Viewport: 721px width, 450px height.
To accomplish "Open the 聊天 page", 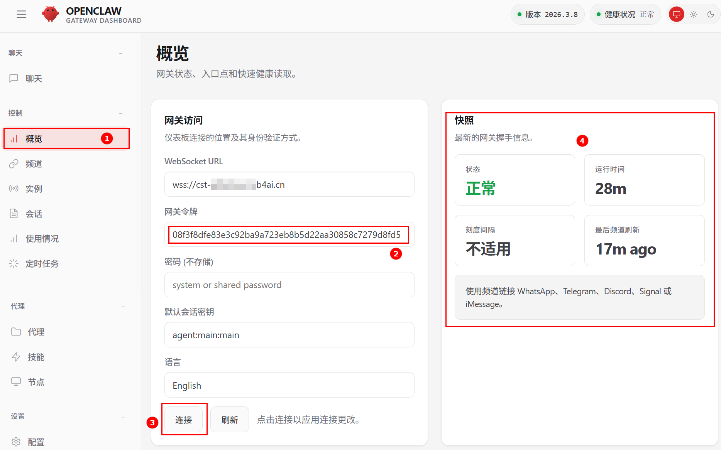I will click(34, 79).
